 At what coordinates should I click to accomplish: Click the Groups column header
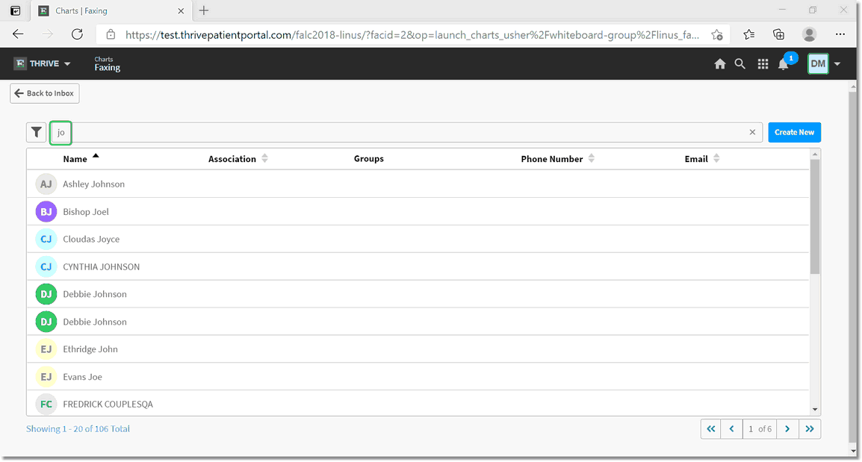tap(369, 159)
